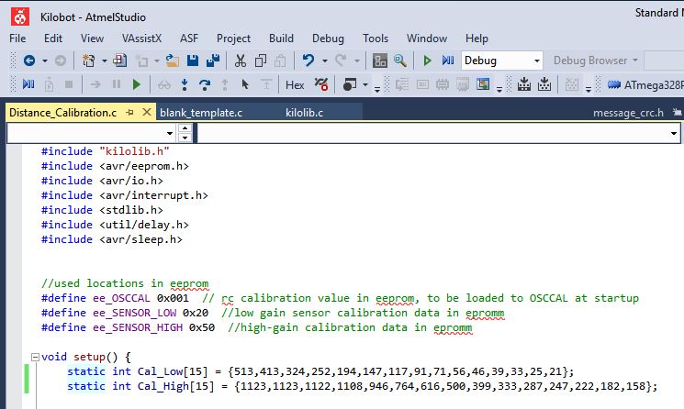Image resolution: width=684 pixels, height=409 pixels.
Task: Click the '#define ee_OSCCAL 0x001' text
Action: 115,298
